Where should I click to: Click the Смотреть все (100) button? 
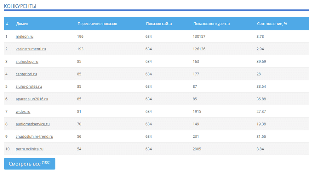(30, 164)
